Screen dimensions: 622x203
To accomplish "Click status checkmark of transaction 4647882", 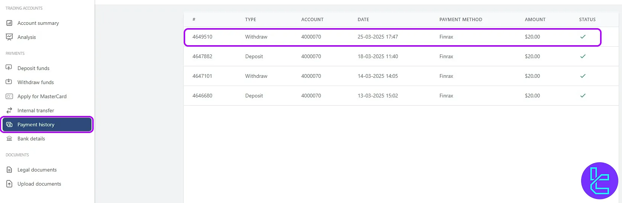I will pos(583,56).
